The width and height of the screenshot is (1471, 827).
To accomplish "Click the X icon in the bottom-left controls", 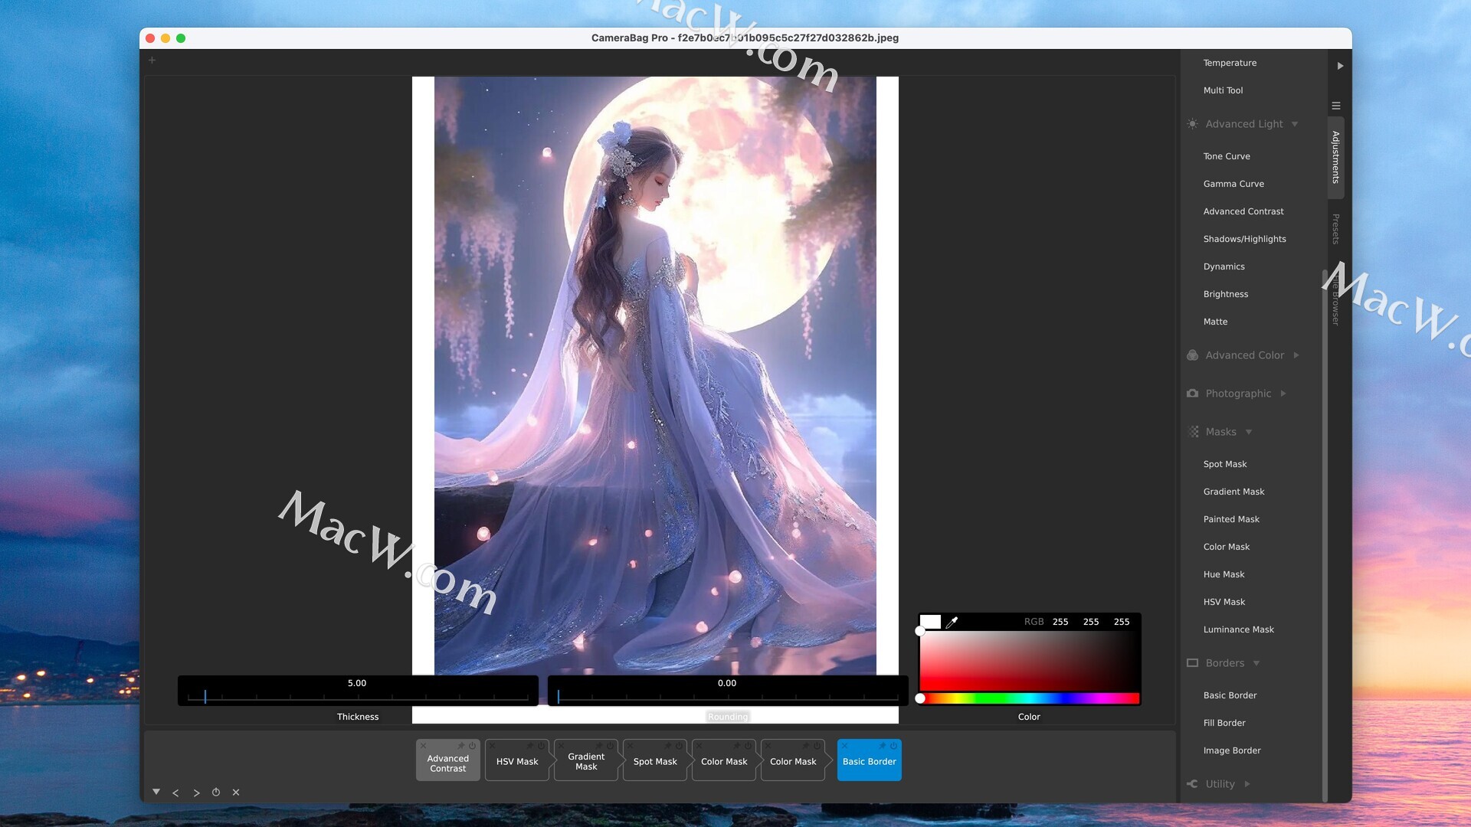I will 236,793.
